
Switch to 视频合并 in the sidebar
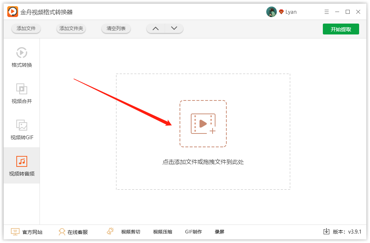(x=22, y=94)
